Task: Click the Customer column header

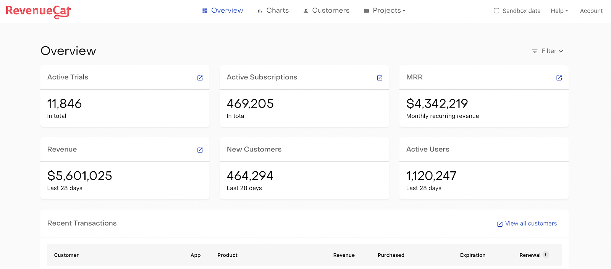Action: click(x=66, y=255)
